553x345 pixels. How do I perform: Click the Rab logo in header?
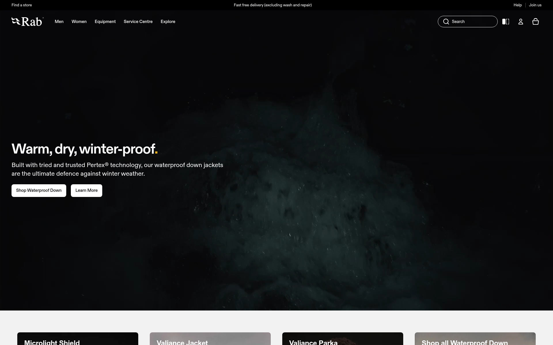coord(28,22)
